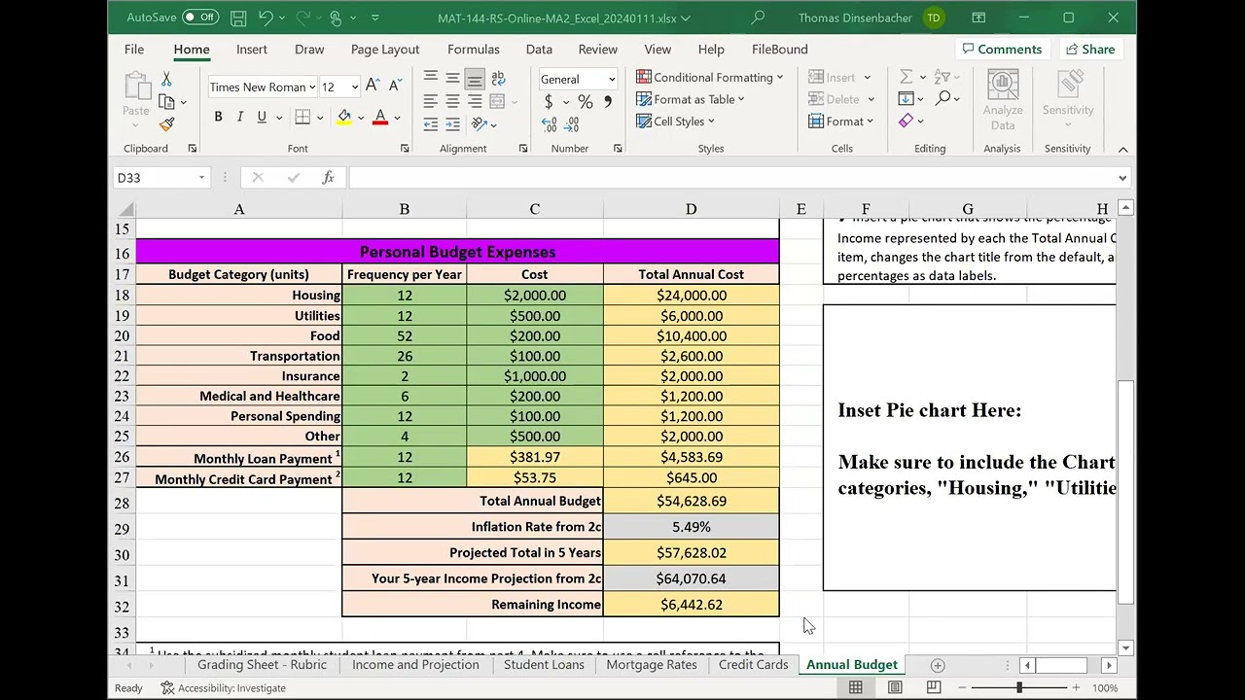Click the New Sheet plus button
The width and height of the screenshot is (1245, 700).
click(937, 665)
